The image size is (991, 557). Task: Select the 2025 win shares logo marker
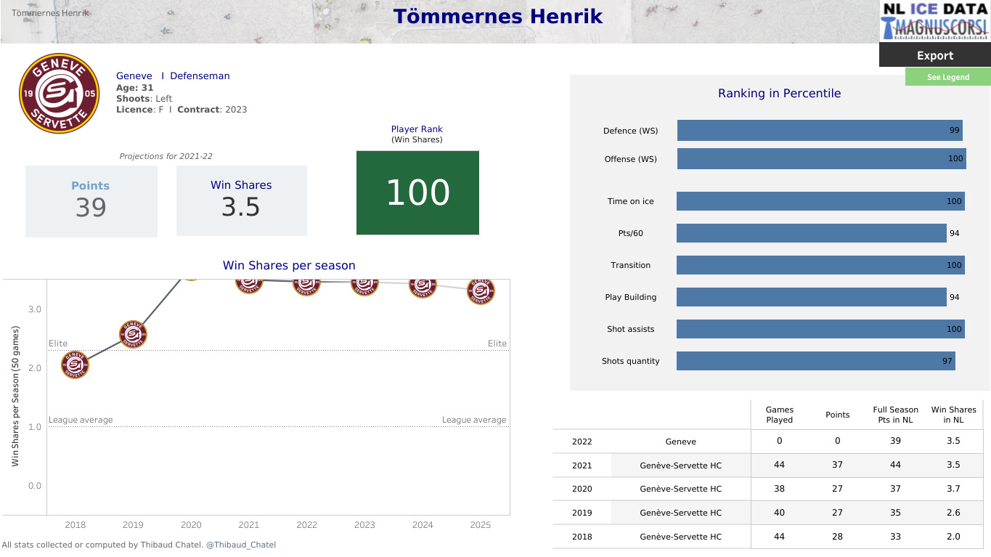pos(481,290)
